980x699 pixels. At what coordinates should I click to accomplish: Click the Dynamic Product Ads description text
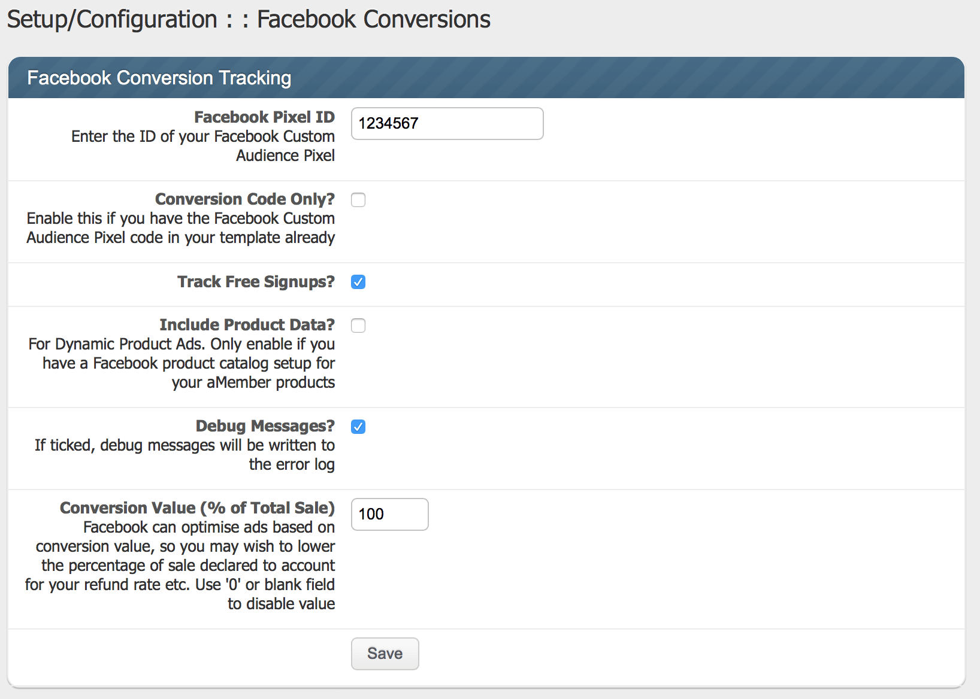(182, 363)
